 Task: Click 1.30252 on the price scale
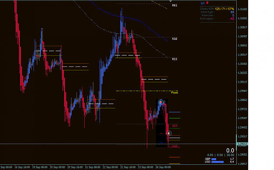[242, 73]
